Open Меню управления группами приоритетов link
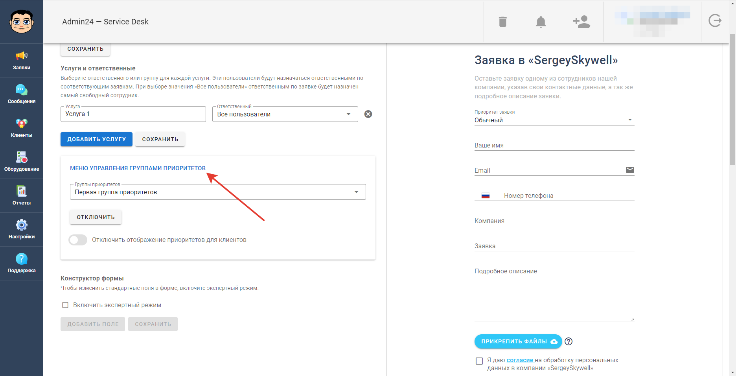The width and height of the screenshot is (736, 376). (138, 168)
